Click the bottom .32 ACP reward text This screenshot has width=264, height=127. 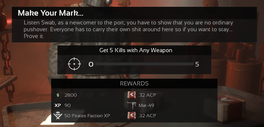tap(147, 116)
